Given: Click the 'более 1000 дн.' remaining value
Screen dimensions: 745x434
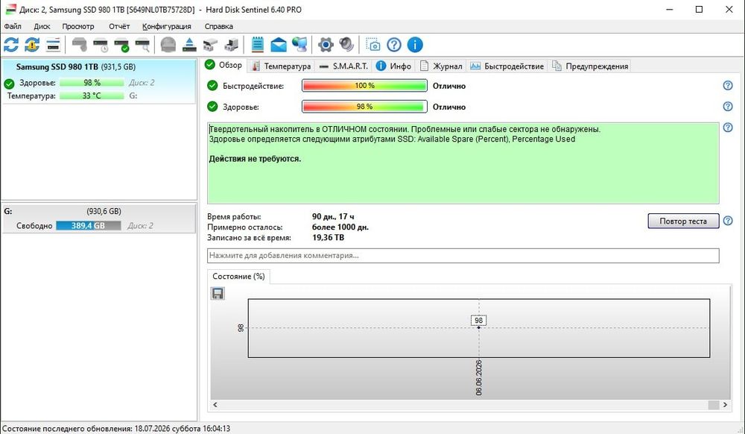Looking at the screenshot, I should [340, 227].
